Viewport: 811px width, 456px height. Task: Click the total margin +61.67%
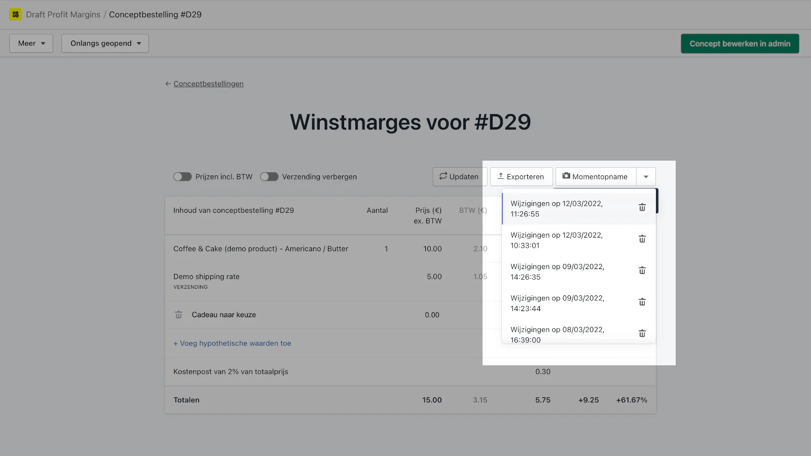pyautogui.click(x=632, y=400)
